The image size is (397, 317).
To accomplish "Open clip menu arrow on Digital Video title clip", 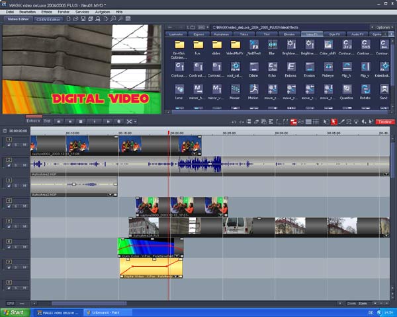I will [x=175, y=277].
